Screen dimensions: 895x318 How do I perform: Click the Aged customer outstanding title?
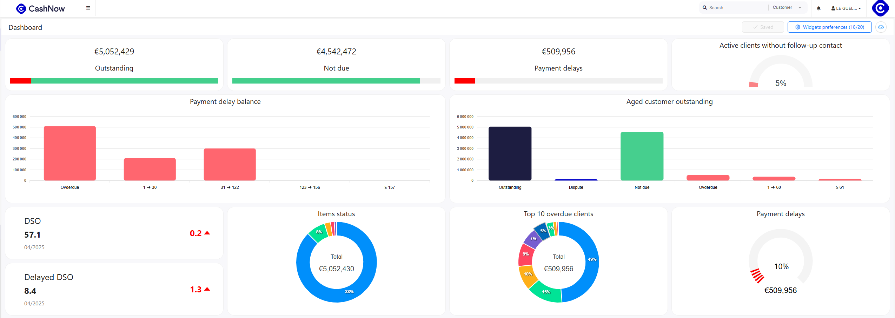pyautogui.click(x=669, y=101)
